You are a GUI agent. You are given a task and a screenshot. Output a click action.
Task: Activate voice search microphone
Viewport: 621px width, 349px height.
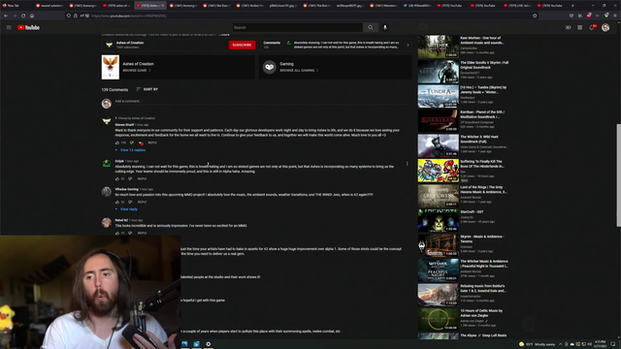pos(385,27)
